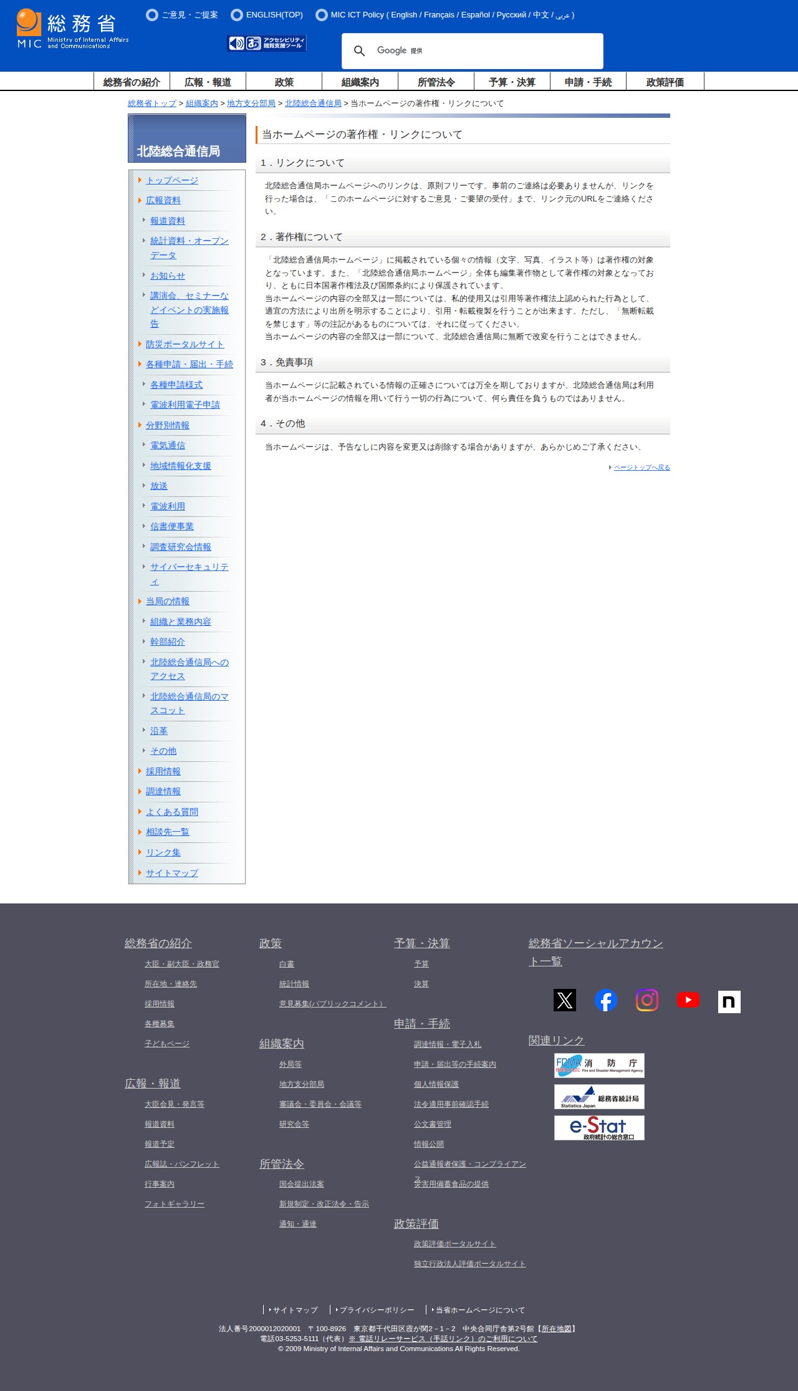Open 地域情報化支援 sidebar link
Screen dimensions: 798x1391
[181, 466]
